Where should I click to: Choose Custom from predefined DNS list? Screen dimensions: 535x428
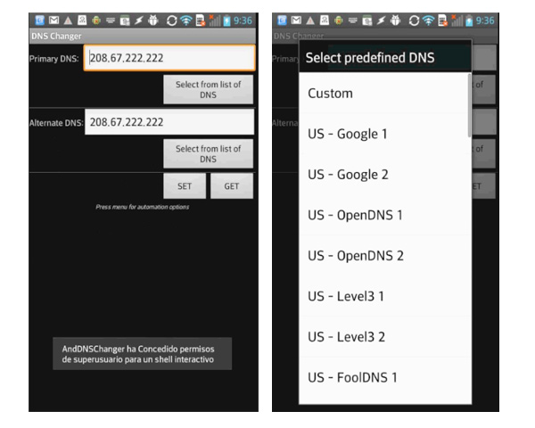coord(385,93)
